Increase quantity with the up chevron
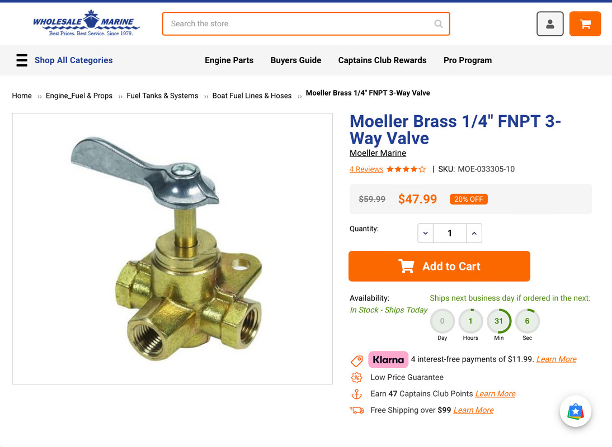 pyautogui.click(x=474, y=233)
